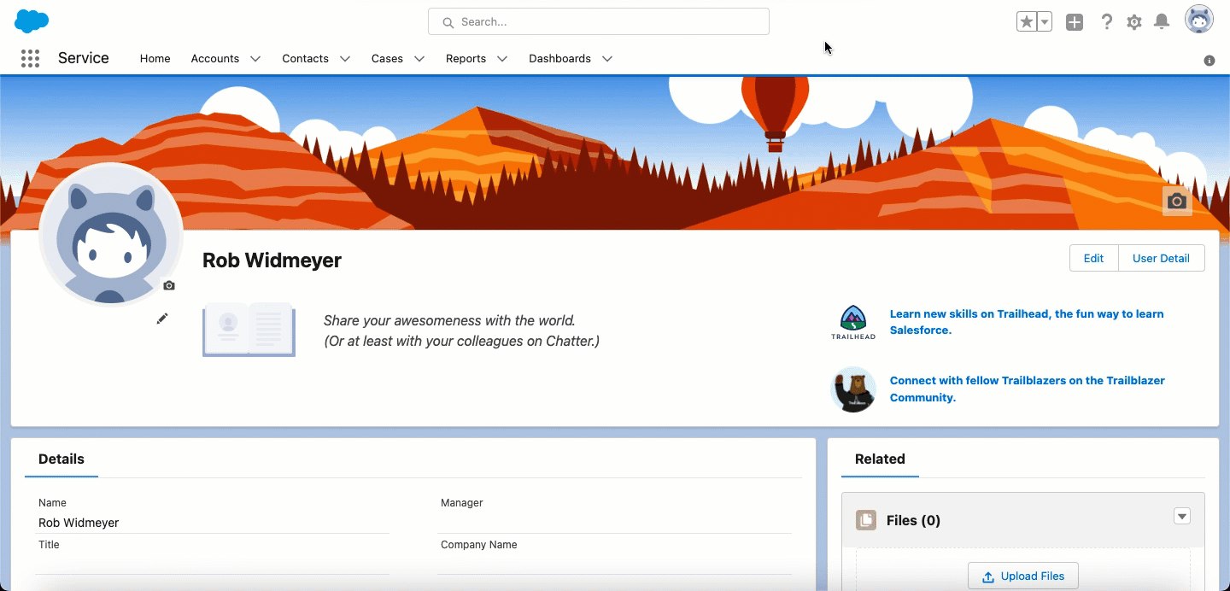Image resolution: width=1230 pixels, height=591 pixels.
Task: Click the Rob Widmeyer profile heading
Action: 272,260
